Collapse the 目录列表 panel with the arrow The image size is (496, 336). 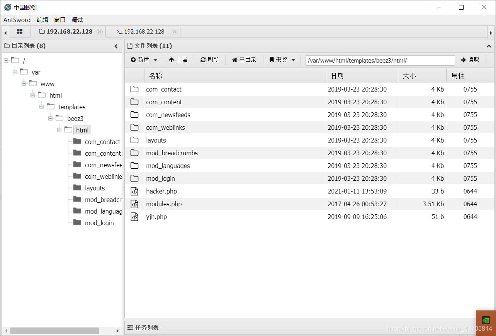click(x=116, y=46)
